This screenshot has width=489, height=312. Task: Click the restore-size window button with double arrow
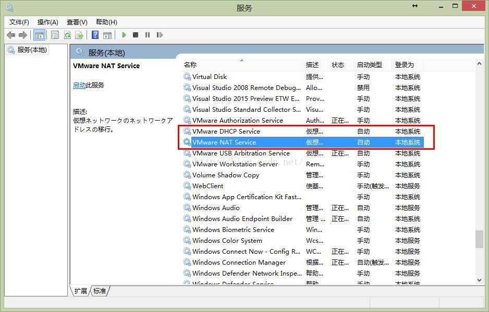415,6
